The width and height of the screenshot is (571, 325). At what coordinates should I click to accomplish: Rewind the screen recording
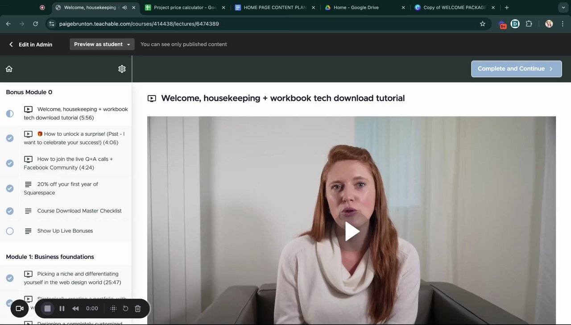(x=75, y=308)
